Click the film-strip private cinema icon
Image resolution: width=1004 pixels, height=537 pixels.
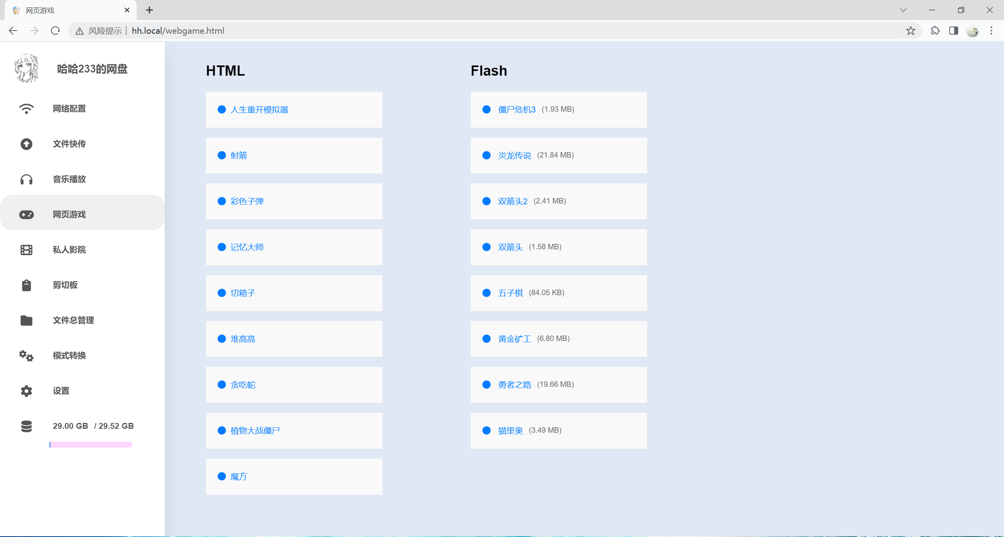click(x=26, y=250)
